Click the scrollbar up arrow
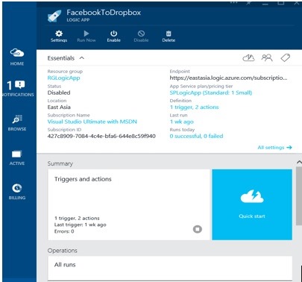This screenshot has width=302, height=282. (x=299, y=162)
